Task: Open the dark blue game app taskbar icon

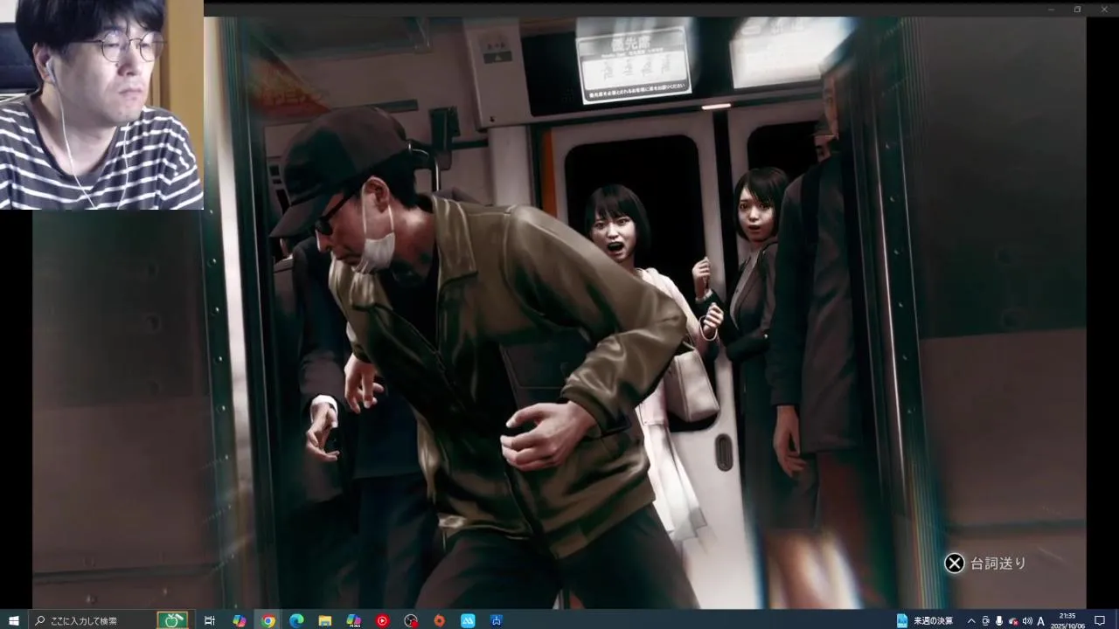Action: [x=497, y=620]
